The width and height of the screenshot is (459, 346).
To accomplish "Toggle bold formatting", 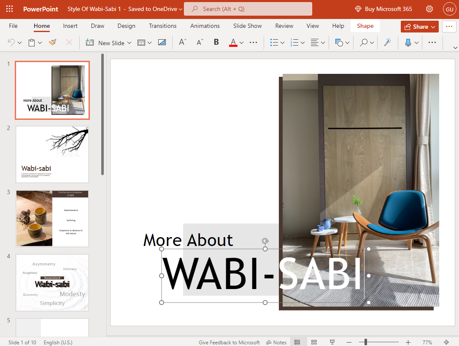I will coord(216,43).
